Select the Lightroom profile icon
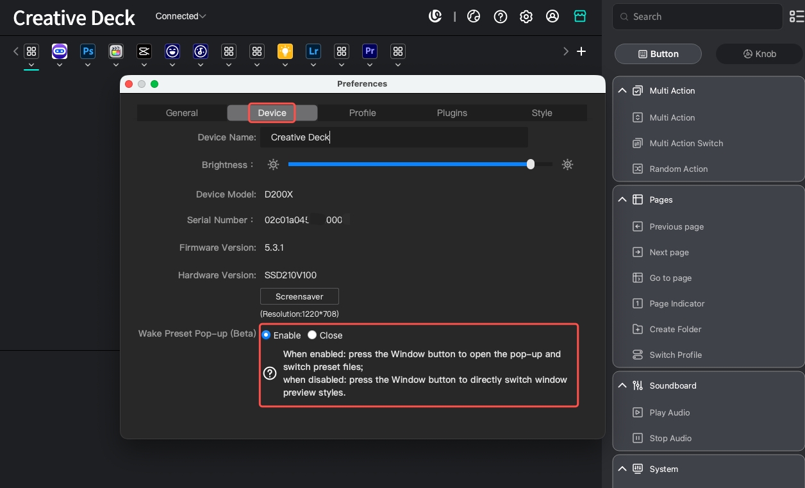Image resolution: width=805 pixels, height=488 pixels. 313,51
